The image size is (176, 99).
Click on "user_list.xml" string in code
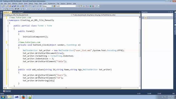[x=83, y=50]
